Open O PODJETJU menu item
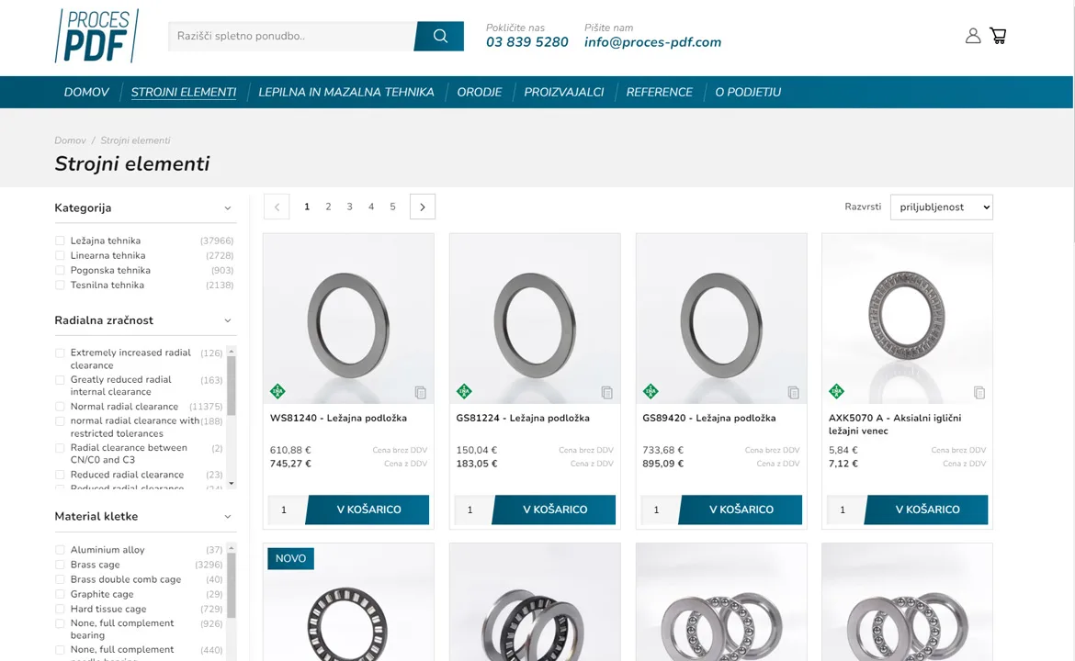Viewport: 1075px width, 661px height. click(748, 92)
